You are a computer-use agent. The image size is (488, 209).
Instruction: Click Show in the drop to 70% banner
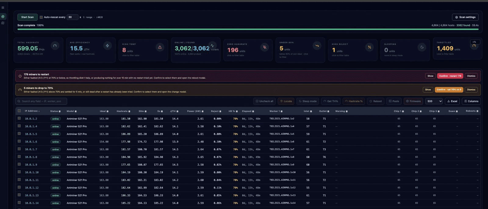click(428, 90)
